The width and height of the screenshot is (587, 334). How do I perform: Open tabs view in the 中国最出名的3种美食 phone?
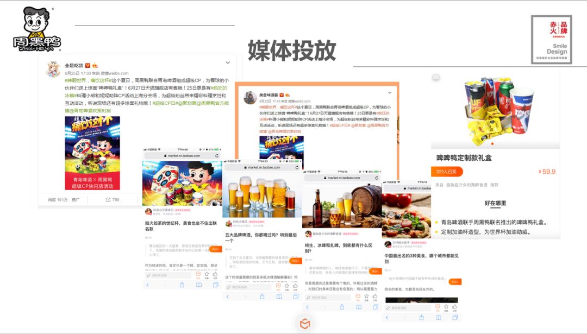click(x=455, y=318)
